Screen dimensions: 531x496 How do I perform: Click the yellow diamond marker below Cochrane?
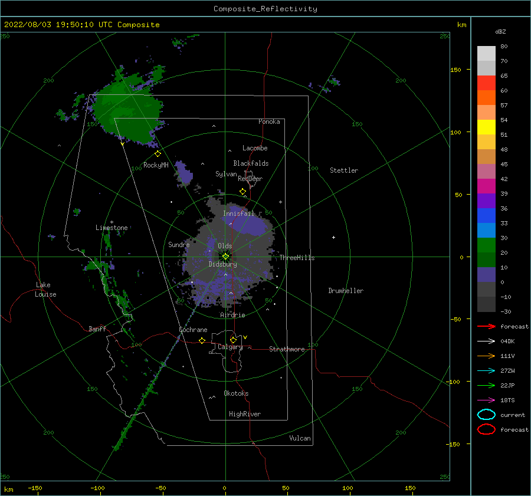(x=202, y=340)
